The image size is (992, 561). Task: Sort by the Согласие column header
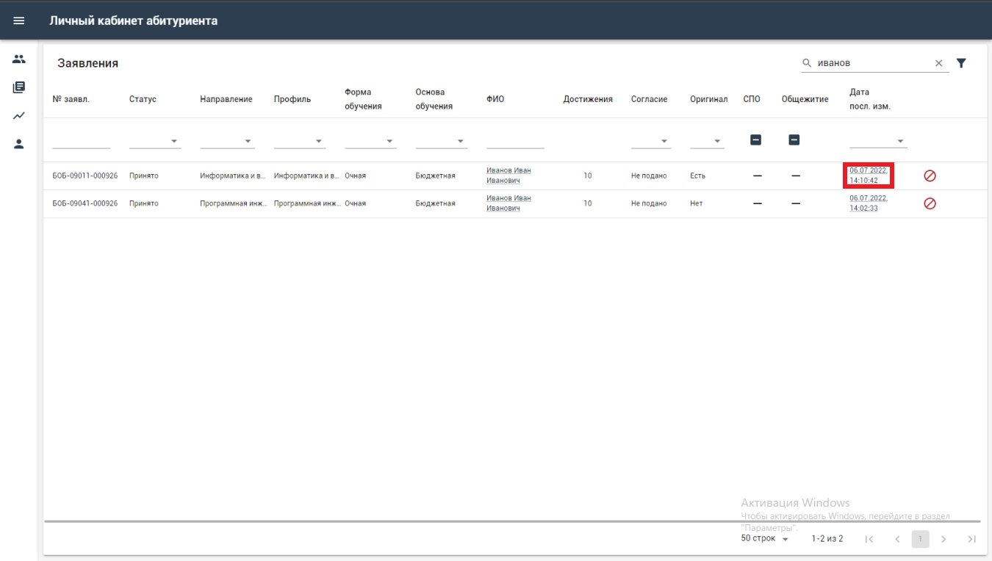point(649,99)
